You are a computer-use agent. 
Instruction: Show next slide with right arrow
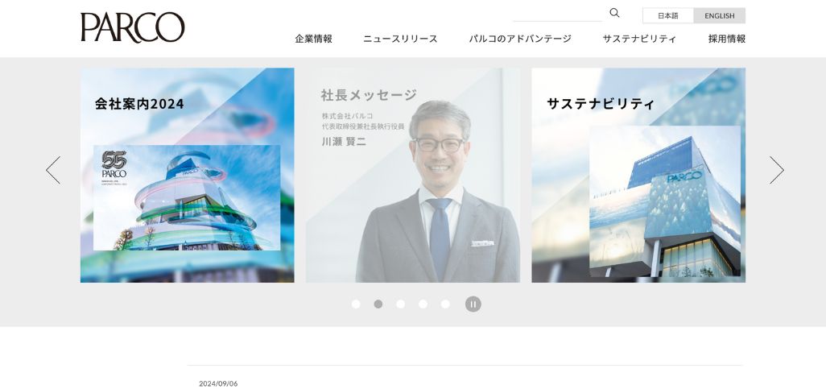click(x=776, y=170)
